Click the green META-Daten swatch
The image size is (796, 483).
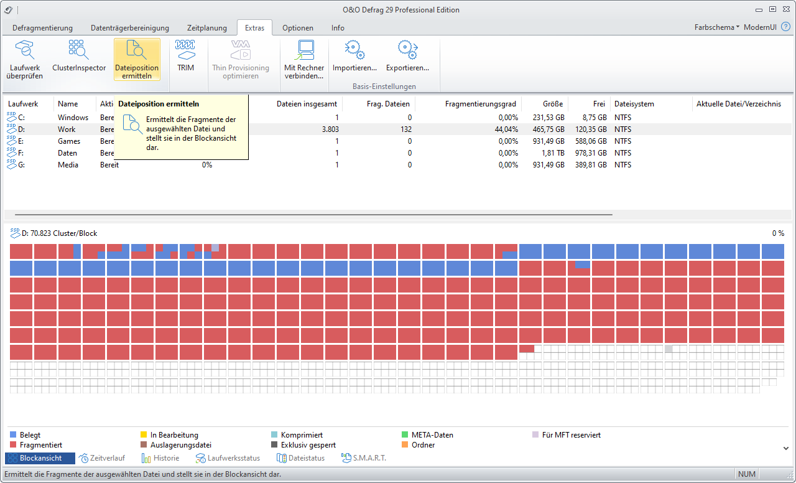[405, 435]
